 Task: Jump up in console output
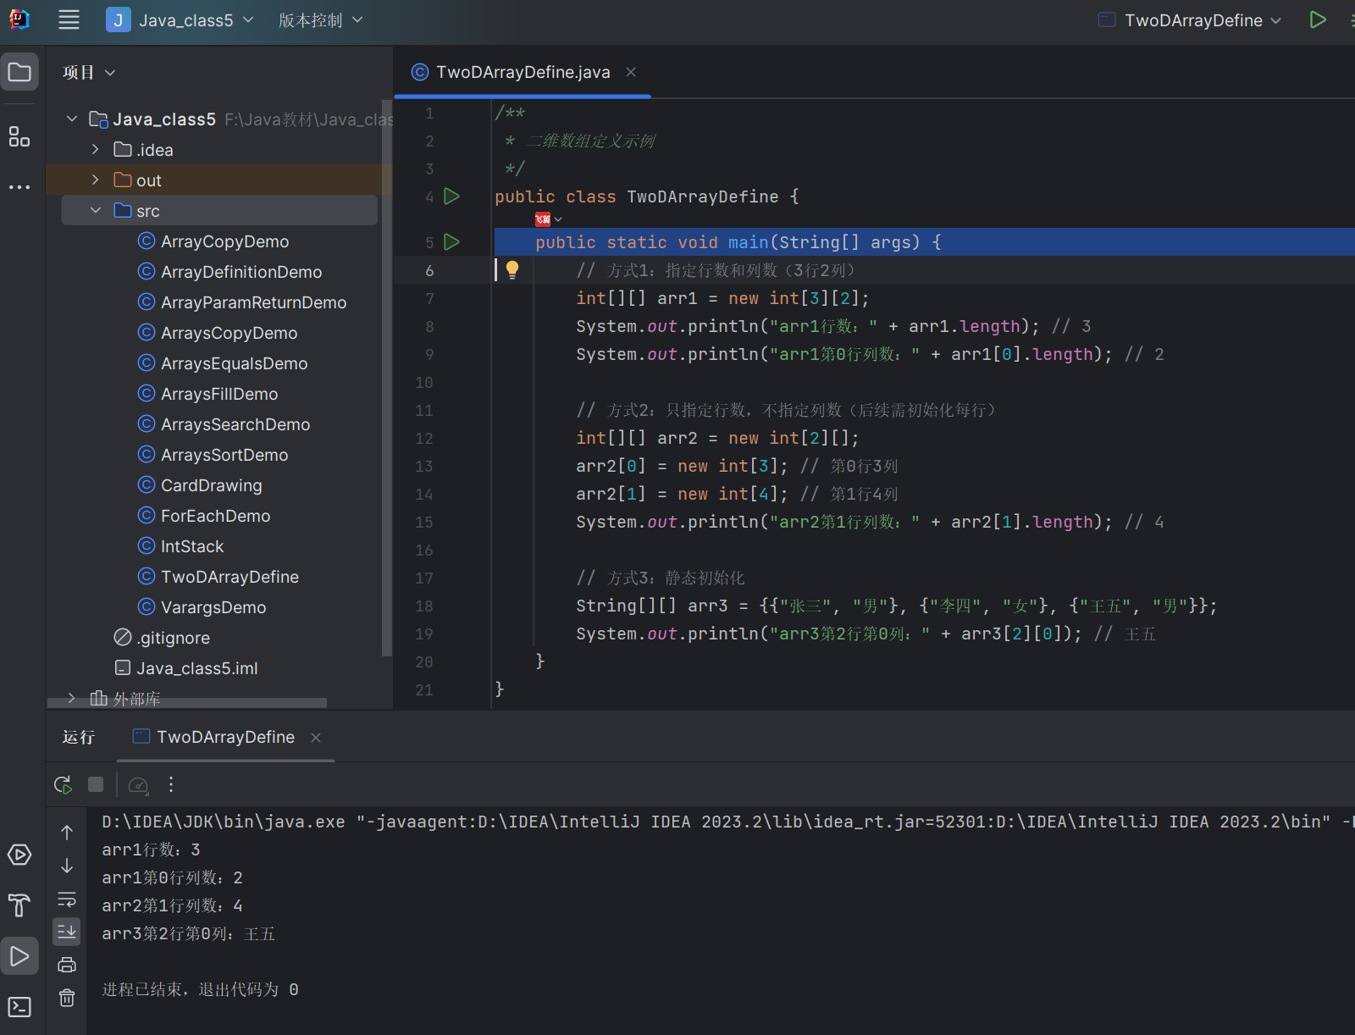(x=67, y=833)
